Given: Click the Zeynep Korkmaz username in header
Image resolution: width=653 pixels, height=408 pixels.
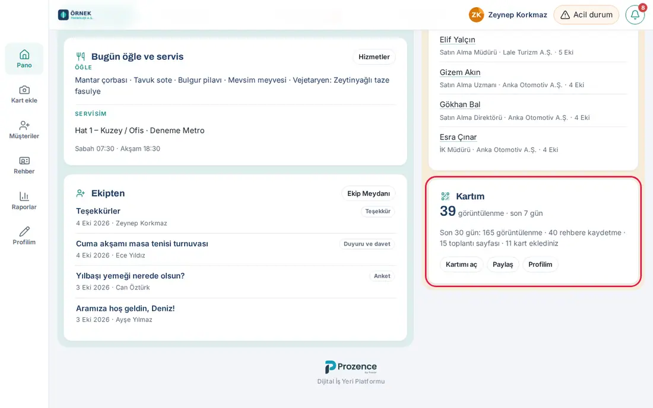Looking at the screenshot, I should 518,15.
